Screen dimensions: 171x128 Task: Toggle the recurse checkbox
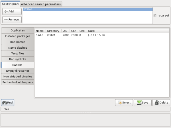(155, 16)
